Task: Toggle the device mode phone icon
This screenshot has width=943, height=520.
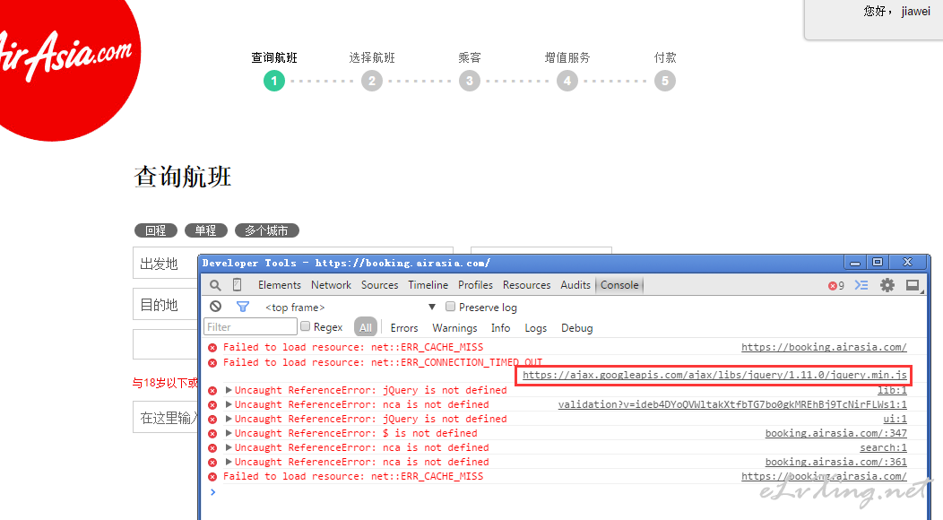Action: pyautogui.click(x=238, y=285)
